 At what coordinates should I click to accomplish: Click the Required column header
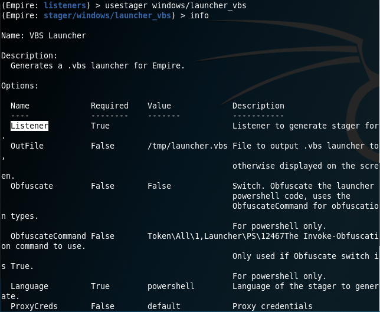110,106
